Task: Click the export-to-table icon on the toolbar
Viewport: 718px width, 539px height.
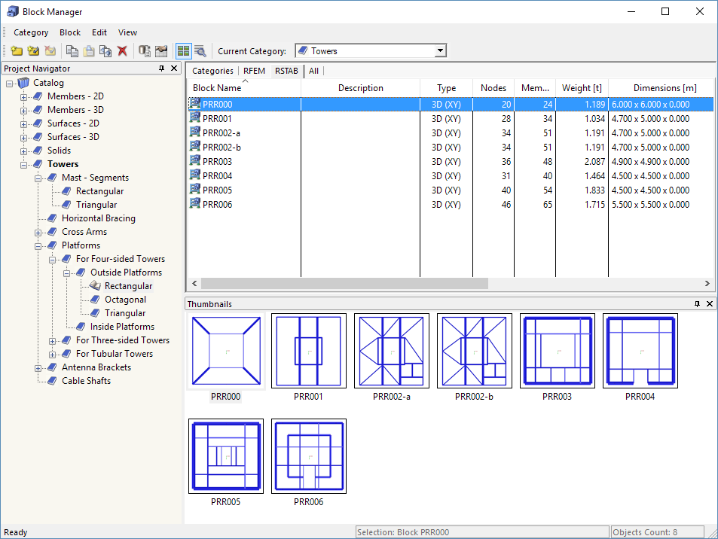Action: (x=161, y=50)
